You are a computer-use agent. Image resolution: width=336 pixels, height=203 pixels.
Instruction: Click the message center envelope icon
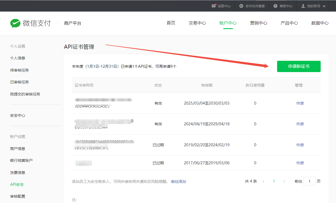(x=214, y=6)
